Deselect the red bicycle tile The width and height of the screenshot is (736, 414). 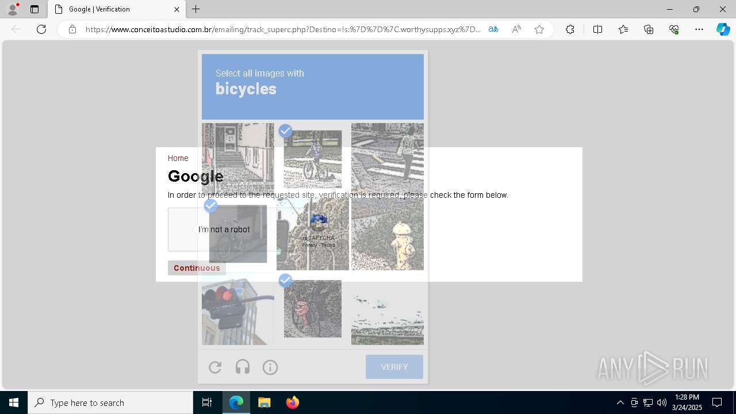click(313, 309)
